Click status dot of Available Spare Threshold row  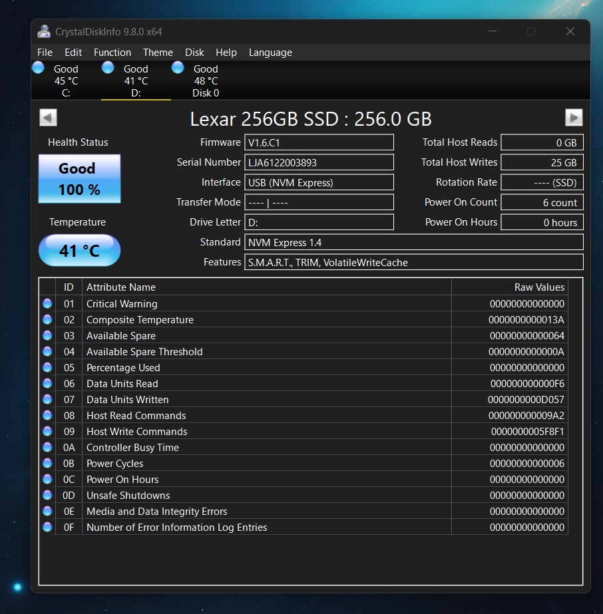(47, 352)
